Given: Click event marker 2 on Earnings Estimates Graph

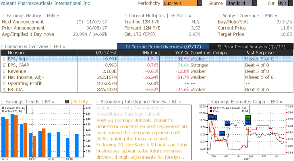Looking at the screenshot, I should tap(227, 123).
